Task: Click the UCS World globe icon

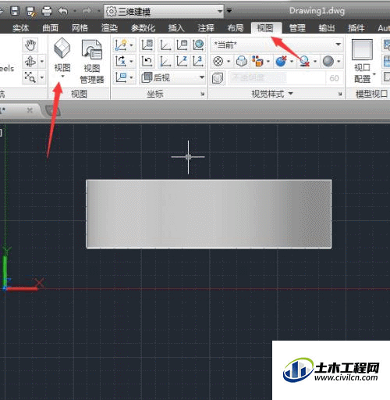Action: 198,45
